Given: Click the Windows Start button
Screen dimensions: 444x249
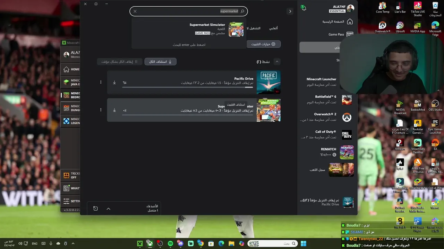Looking at the screenshot, I should click(x=304, y=244).
